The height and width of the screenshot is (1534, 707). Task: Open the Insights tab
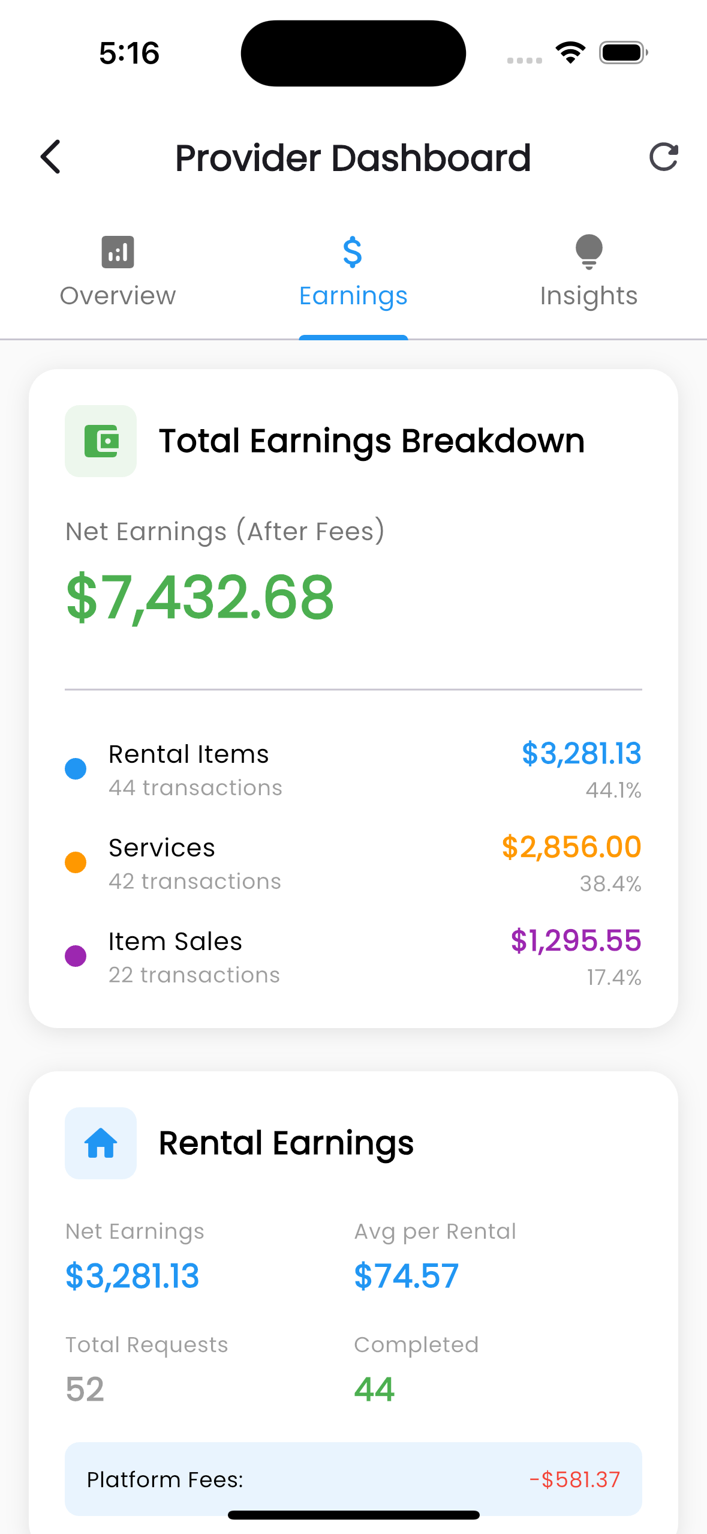click(589, 295)
